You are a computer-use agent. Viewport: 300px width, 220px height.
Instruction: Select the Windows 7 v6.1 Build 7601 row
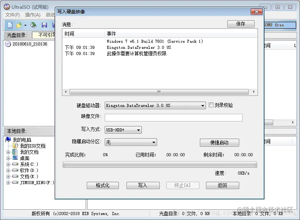pos(160,41)
